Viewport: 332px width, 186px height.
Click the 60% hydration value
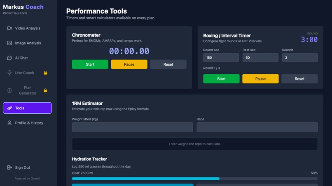[x=314, y=173]
